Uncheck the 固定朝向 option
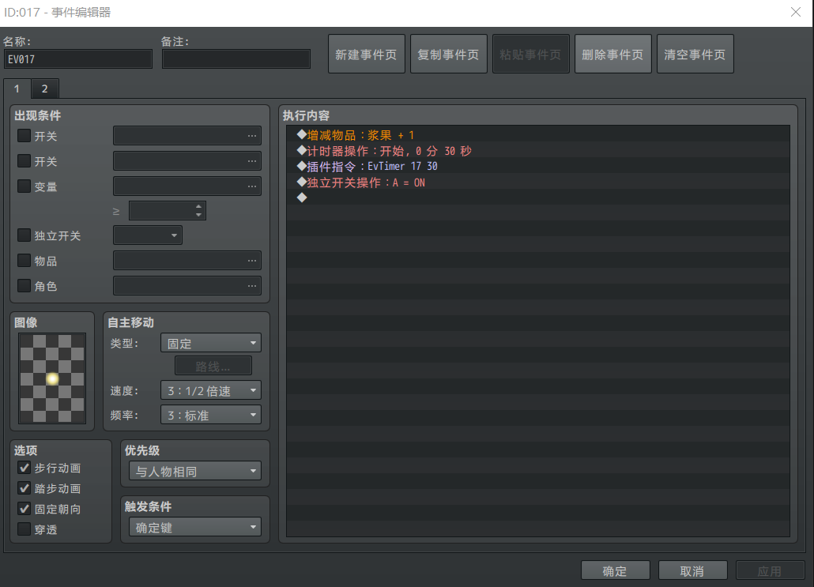Screen dimensions: 814x587 (24, 509)
